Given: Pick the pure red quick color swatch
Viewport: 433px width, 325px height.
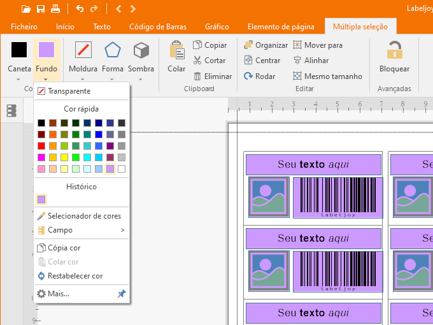Looking at the screenshot, I should [x=41, y=146].
